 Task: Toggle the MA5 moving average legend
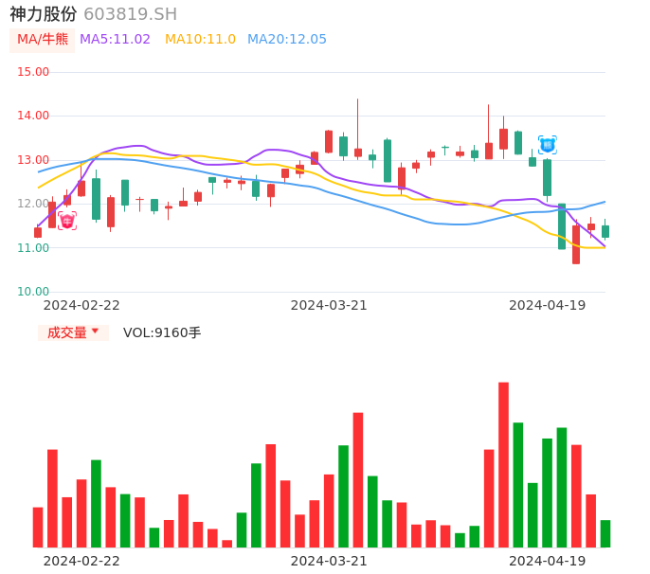click(115, 40)
